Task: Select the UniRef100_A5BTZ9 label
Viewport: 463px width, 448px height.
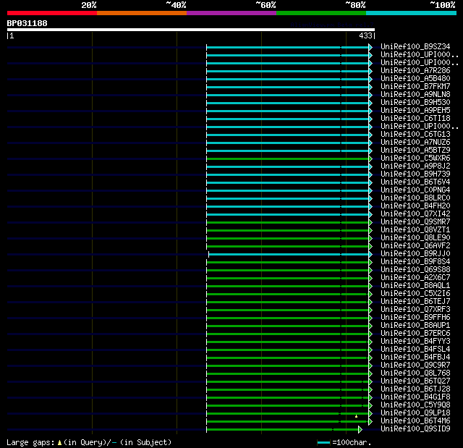Action: (x=415, y=151)
